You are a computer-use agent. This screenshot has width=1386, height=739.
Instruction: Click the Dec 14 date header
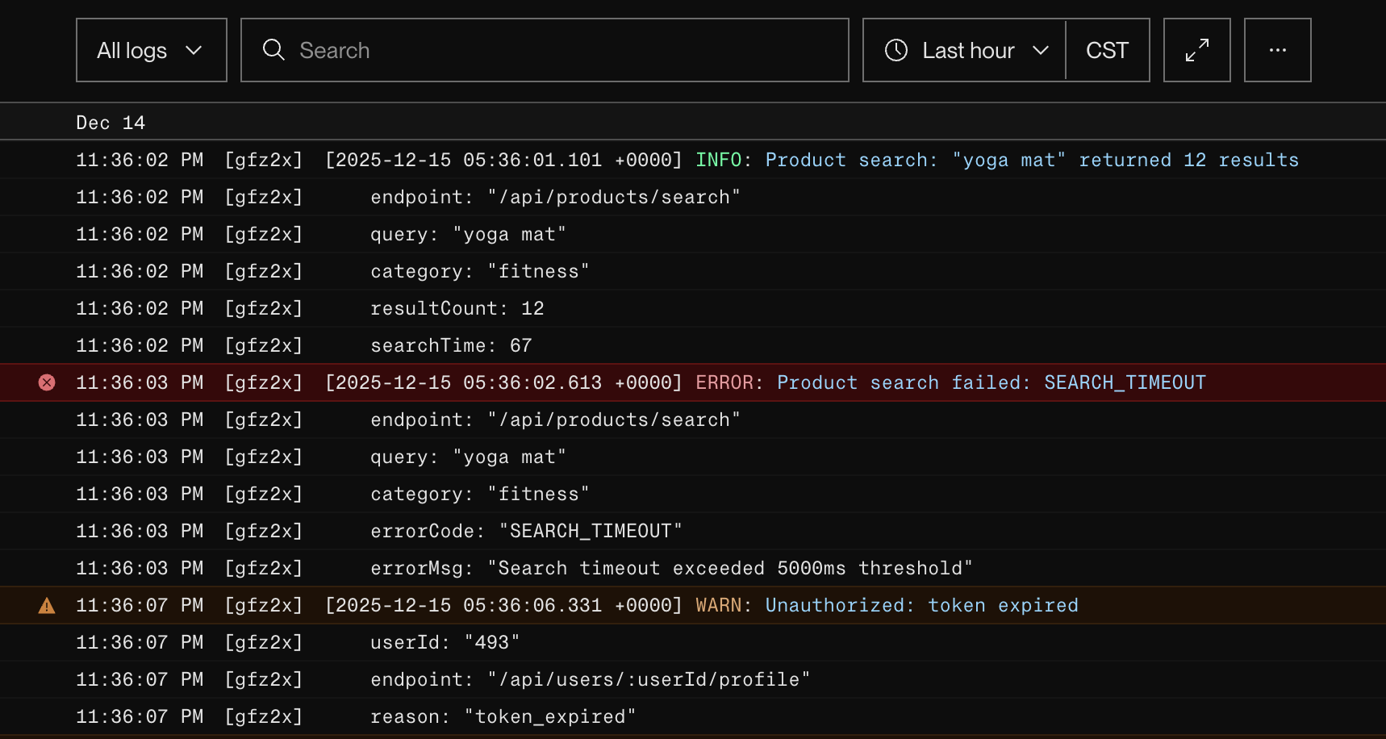pyautogui.click(x=111, y=122)
